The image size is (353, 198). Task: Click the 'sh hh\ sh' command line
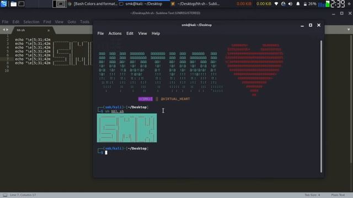[114, 111]
